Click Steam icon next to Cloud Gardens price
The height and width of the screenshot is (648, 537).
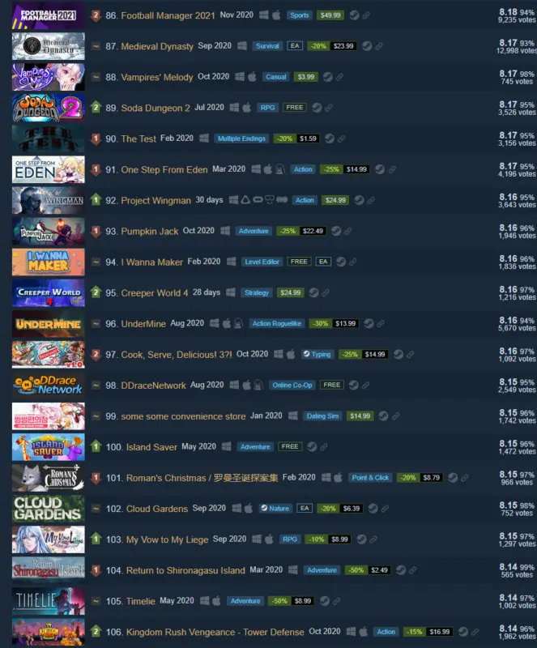point(373,509)
